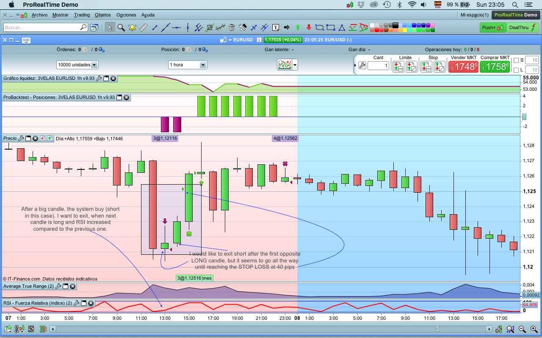Pick the black color swatch
This screenshot has width=542, height=338.
pos(395,25)
